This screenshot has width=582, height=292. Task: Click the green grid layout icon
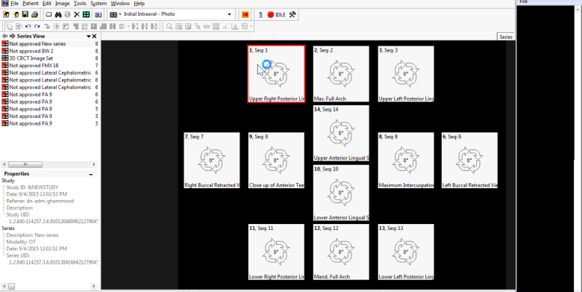coord(86,14)
